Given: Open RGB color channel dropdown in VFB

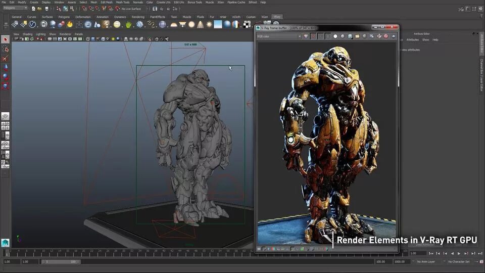Looking at the screenshot, I should click(x=279, y=36).
